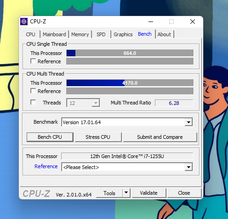Open the Reference processor Please Select dropdown
The height and width of the screenshot is (219, 228).
[188, 167]
